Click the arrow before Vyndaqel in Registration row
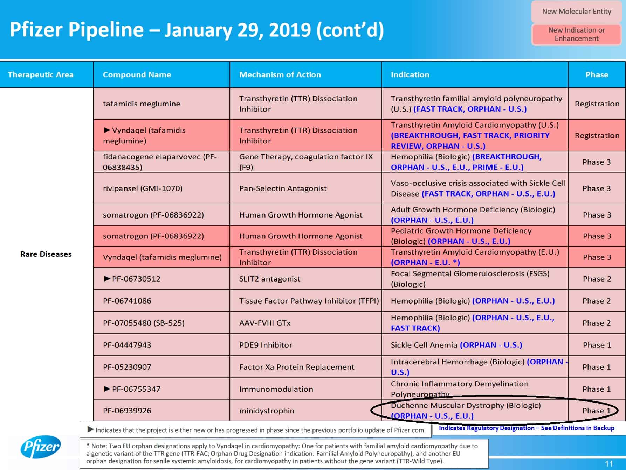Screen dimensions: 626x470 click(107, 130)
